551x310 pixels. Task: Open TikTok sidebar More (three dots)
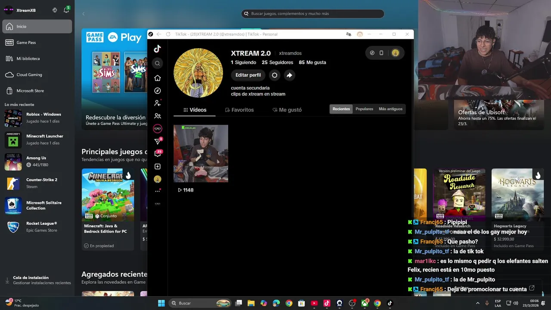point(158,191)
